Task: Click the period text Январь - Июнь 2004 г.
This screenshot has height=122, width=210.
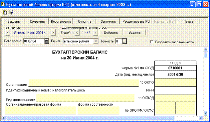Action: pyautogui.click(x=30, y=33)
